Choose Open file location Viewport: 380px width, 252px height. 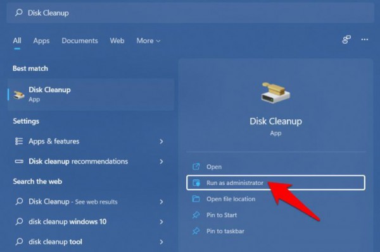tap(275, 199)
